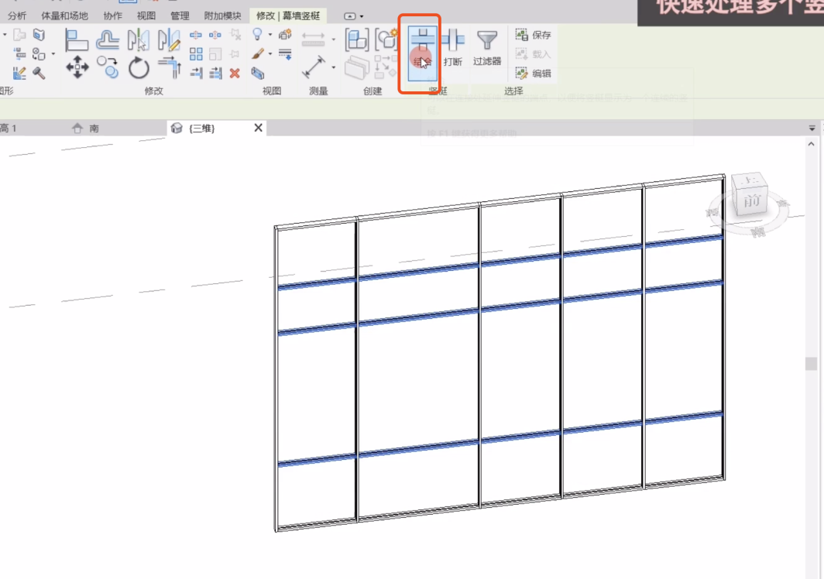Click the ViewCube 前 face
The height and width of the screenshot is (579, 824).
coord(751,200)
